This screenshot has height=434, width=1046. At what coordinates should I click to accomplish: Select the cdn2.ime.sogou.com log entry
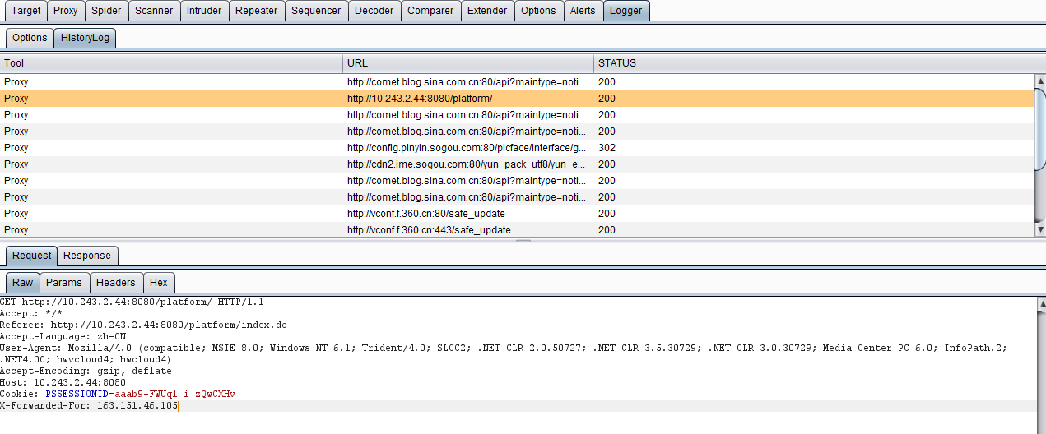[467, 164]
